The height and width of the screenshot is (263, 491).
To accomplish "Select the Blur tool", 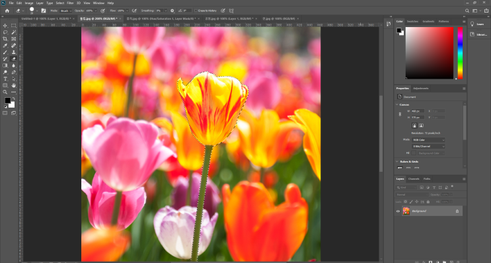I will pyautogui.click(x=13, y=65).
